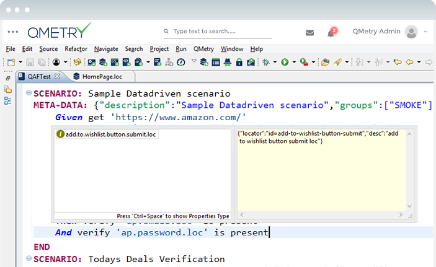The width and height of the screenshot is (436, 267).
Task: Click the Previous Annotation arrow icon
Action: pyautogui.click(x=378, y=62)
